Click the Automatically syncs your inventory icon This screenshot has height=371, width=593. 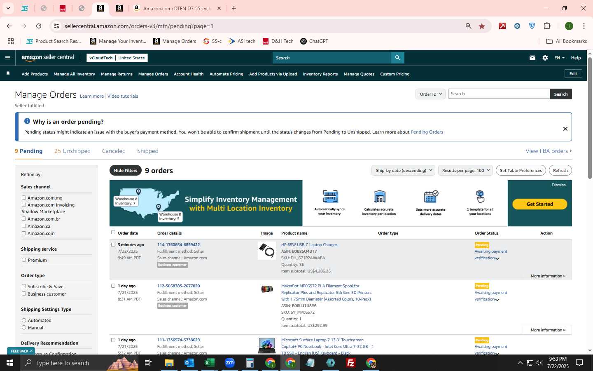tap(330, 197)
